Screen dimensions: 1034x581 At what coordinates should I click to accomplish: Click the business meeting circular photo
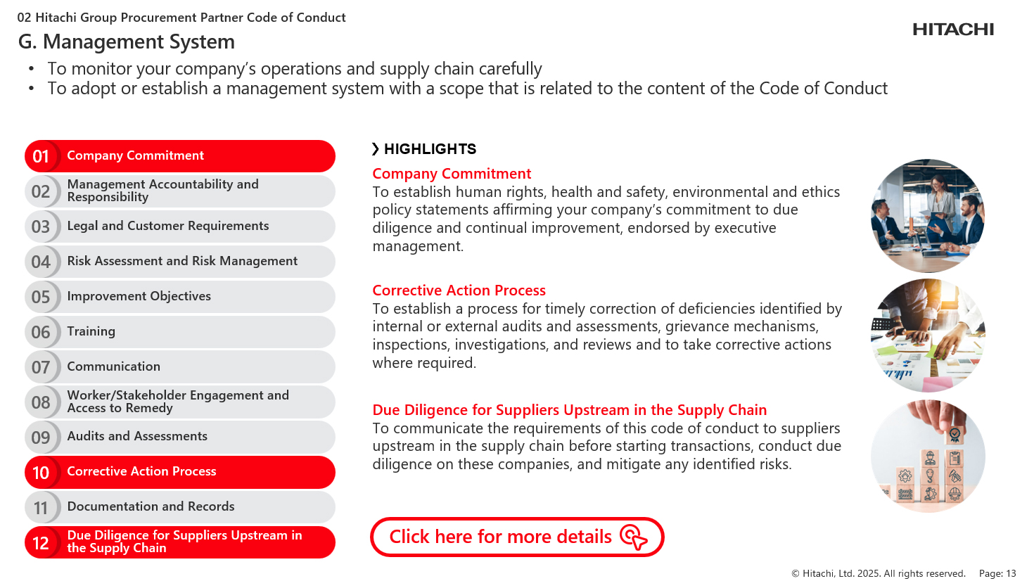tap(928, 216)
